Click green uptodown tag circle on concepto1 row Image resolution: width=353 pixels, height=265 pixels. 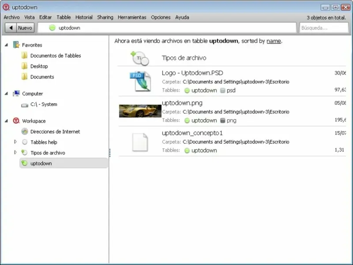(187, 150)
